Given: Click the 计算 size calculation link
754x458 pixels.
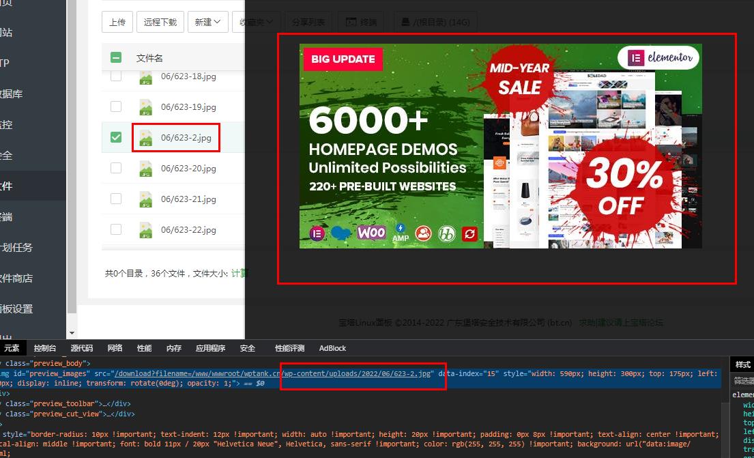Looking at the screenshot, I should (x=239, y=273).
